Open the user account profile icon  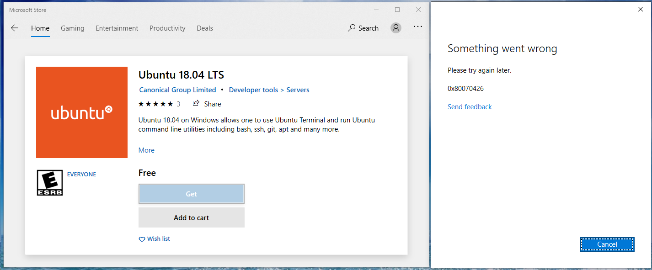[x=395, y=28]
